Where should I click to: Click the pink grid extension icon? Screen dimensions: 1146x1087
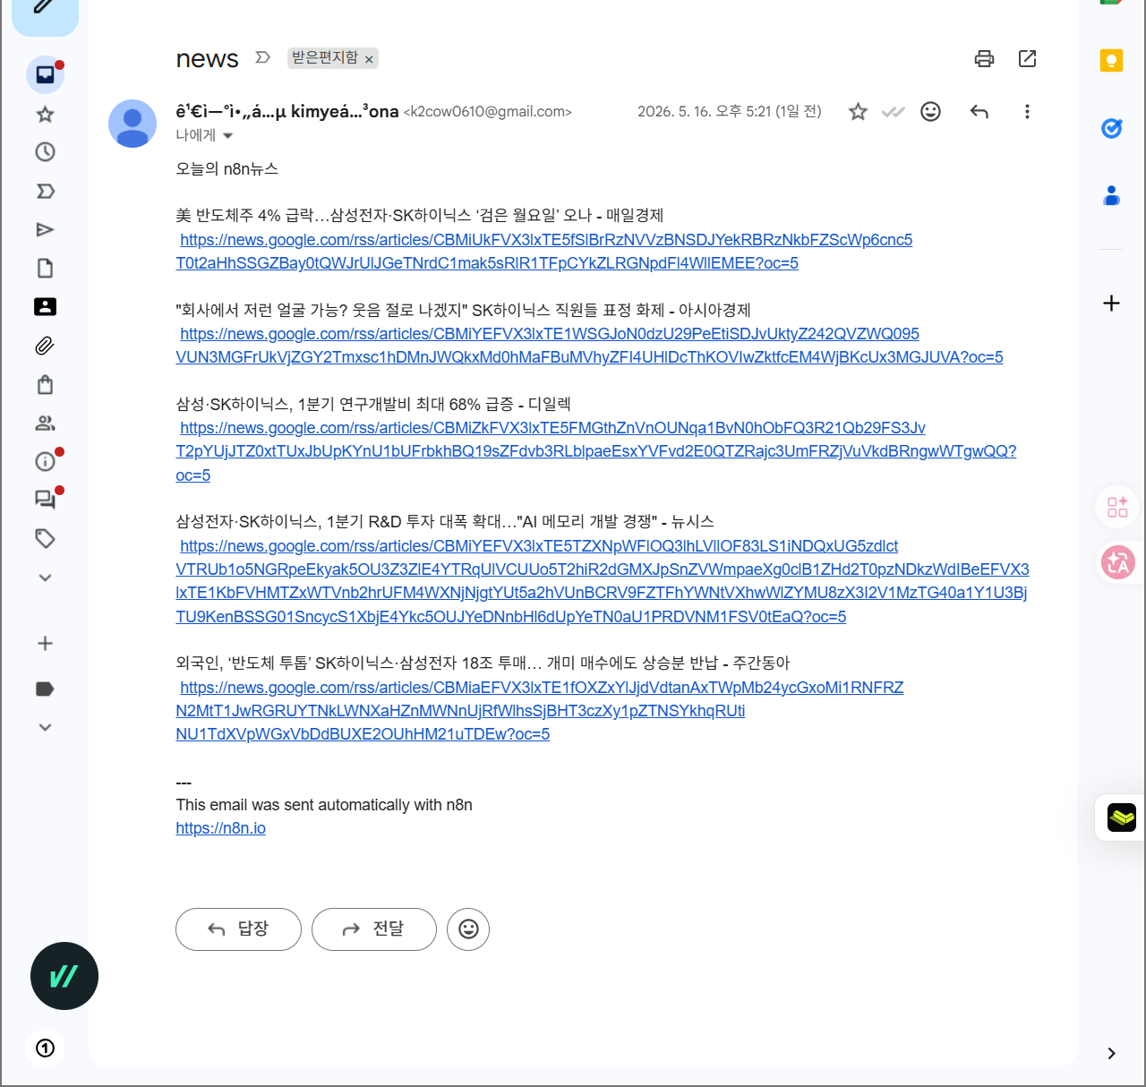pyautogui.click(x=1117, y=508)
